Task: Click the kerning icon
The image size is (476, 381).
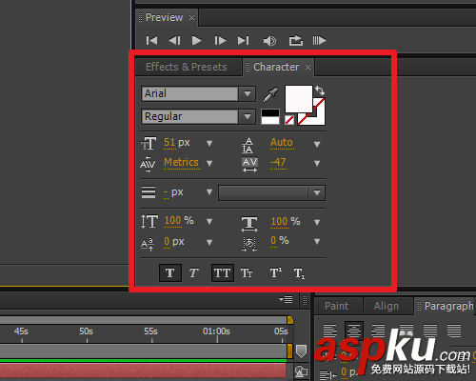Action: click(x=148, y=164)
